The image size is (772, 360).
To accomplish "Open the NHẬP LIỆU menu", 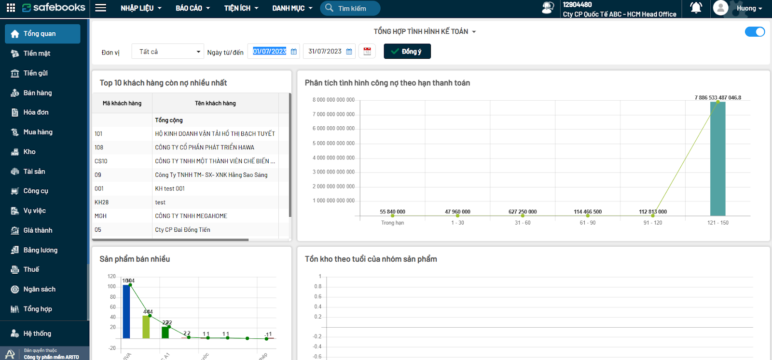I will click(x=141, y=8).
